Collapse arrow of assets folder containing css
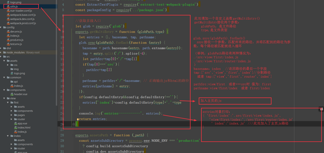 click(x=4, y=61)
